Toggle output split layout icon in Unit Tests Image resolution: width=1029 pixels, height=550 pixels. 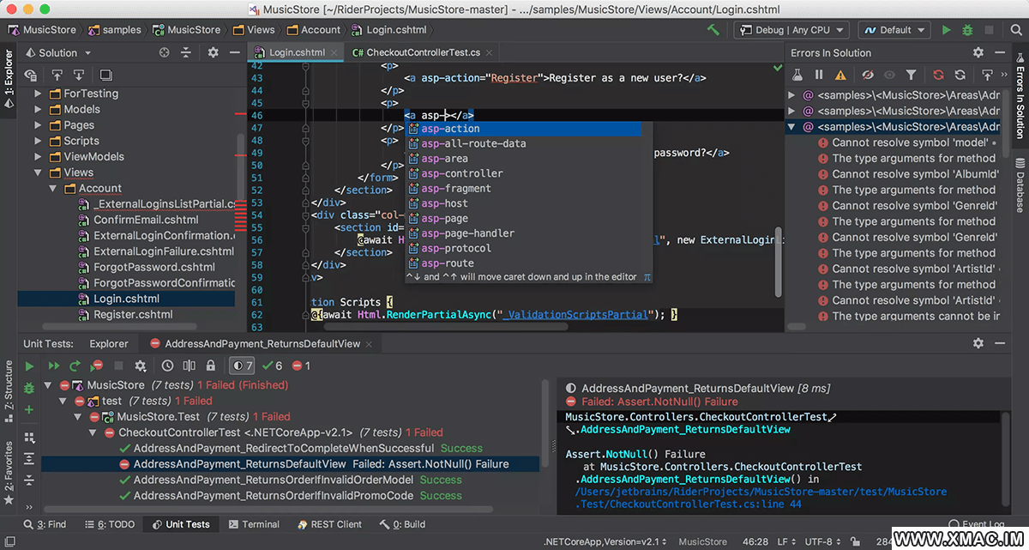tap(190, 366)
